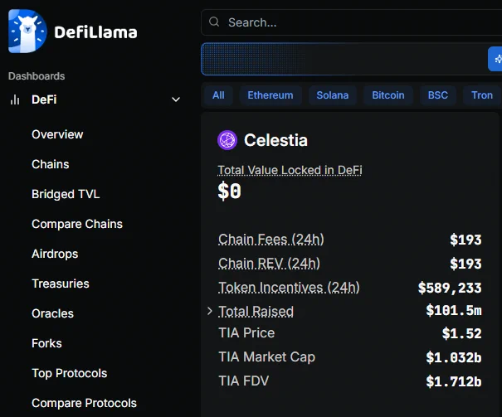This screenshot has width=502, height=417.
Task: Select the All chains filter
Action: (218, 95)
